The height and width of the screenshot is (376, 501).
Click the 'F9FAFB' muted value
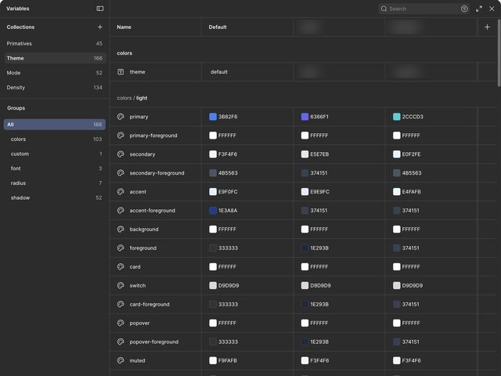(x=228, y=360)
